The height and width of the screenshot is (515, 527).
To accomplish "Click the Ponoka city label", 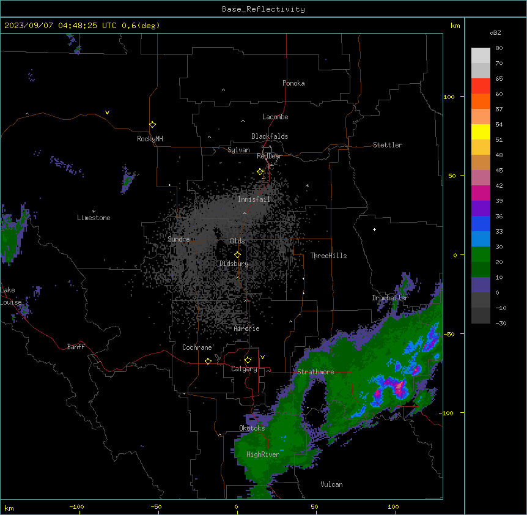I will 293,83.
